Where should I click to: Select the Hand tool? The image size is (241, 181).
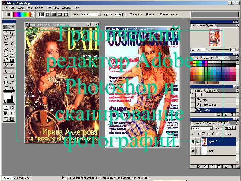tap(6, 88)
